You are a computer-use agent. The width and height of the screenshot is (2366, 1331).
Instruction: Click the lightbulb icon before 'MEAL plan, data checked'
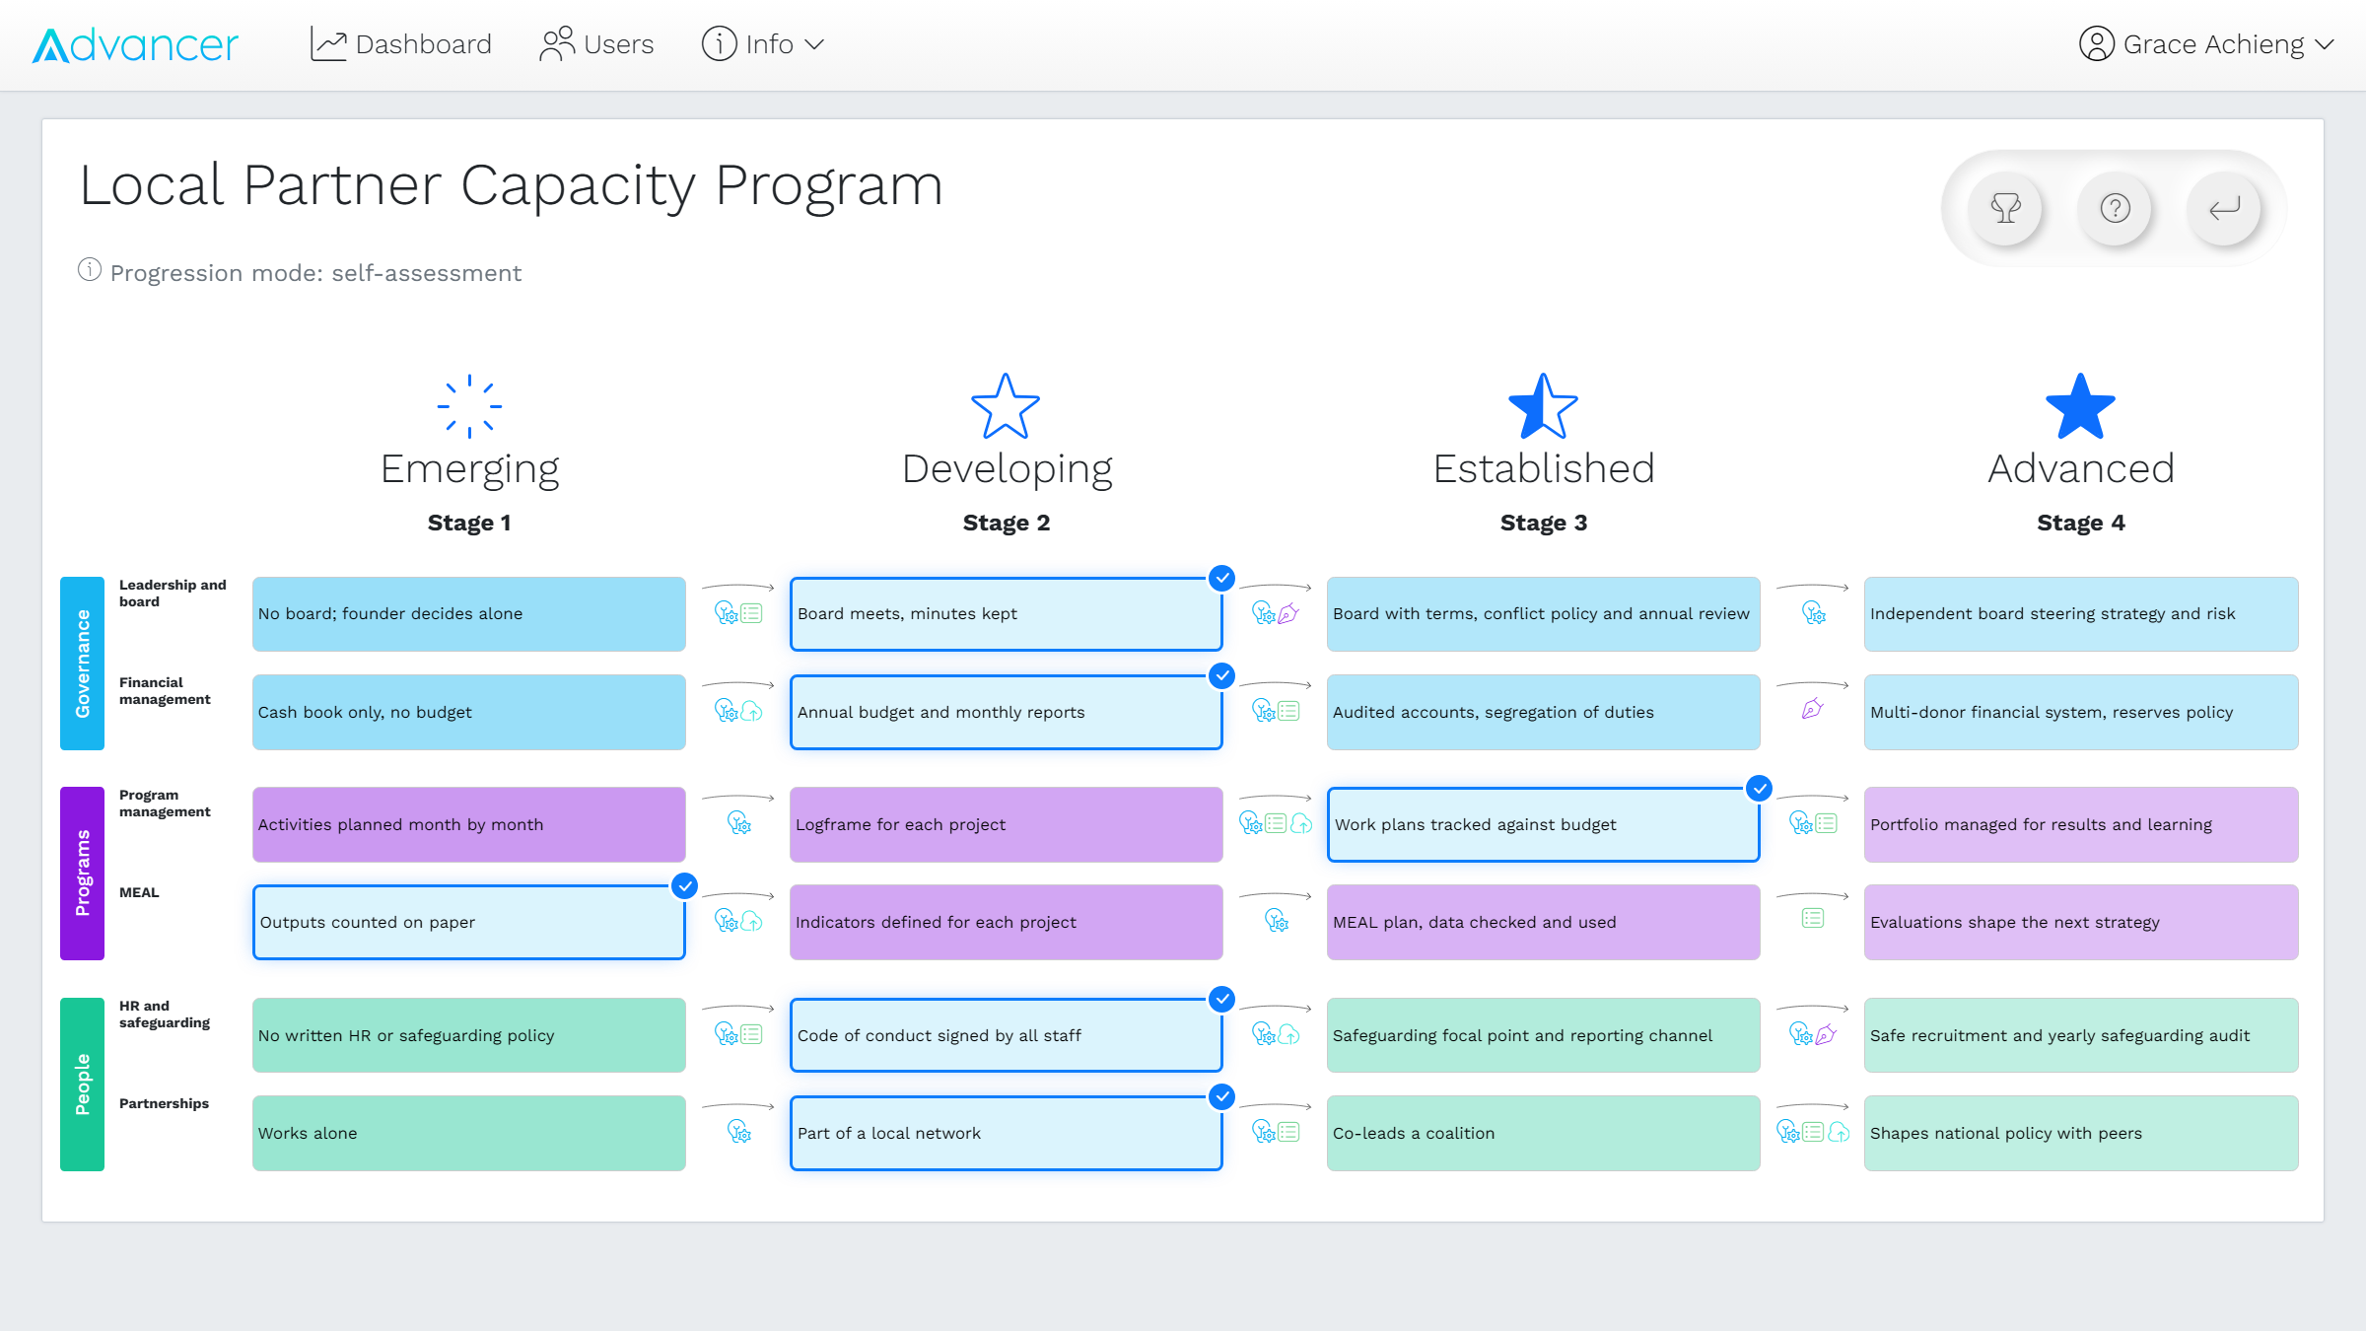[x=1276, y=920]
